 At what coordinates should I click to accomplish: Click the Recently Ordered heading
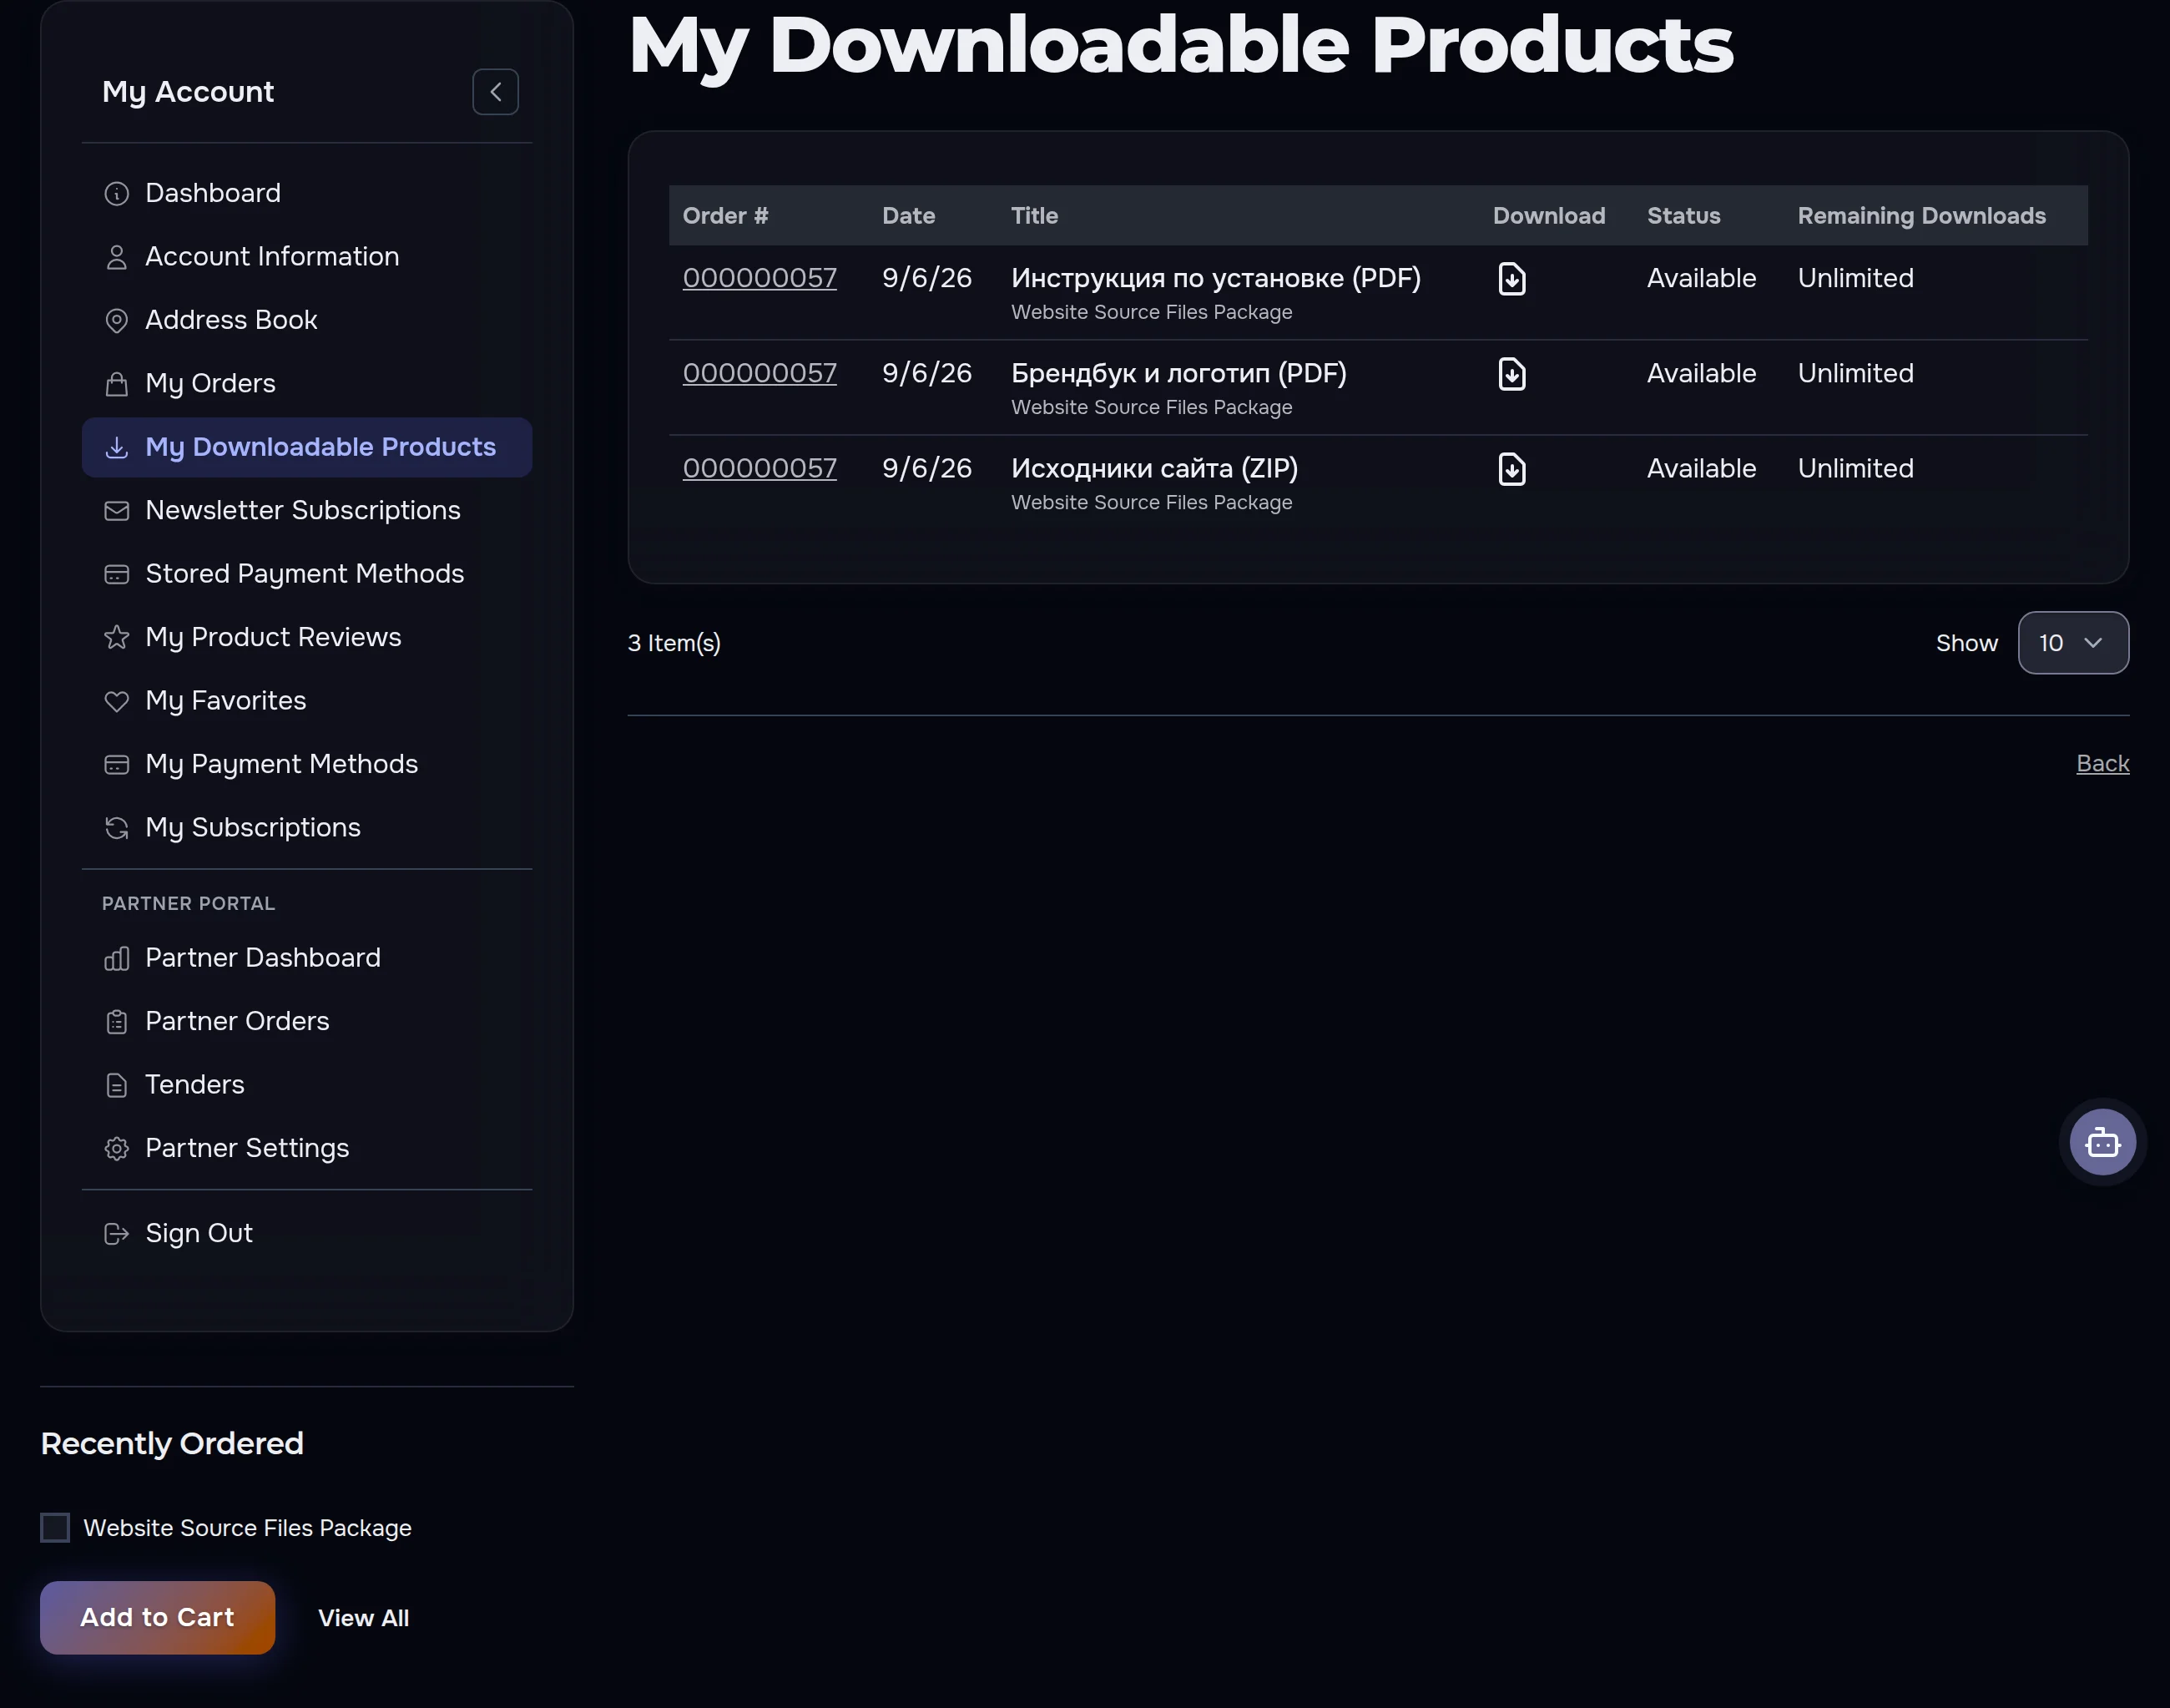click(172, 1443)
